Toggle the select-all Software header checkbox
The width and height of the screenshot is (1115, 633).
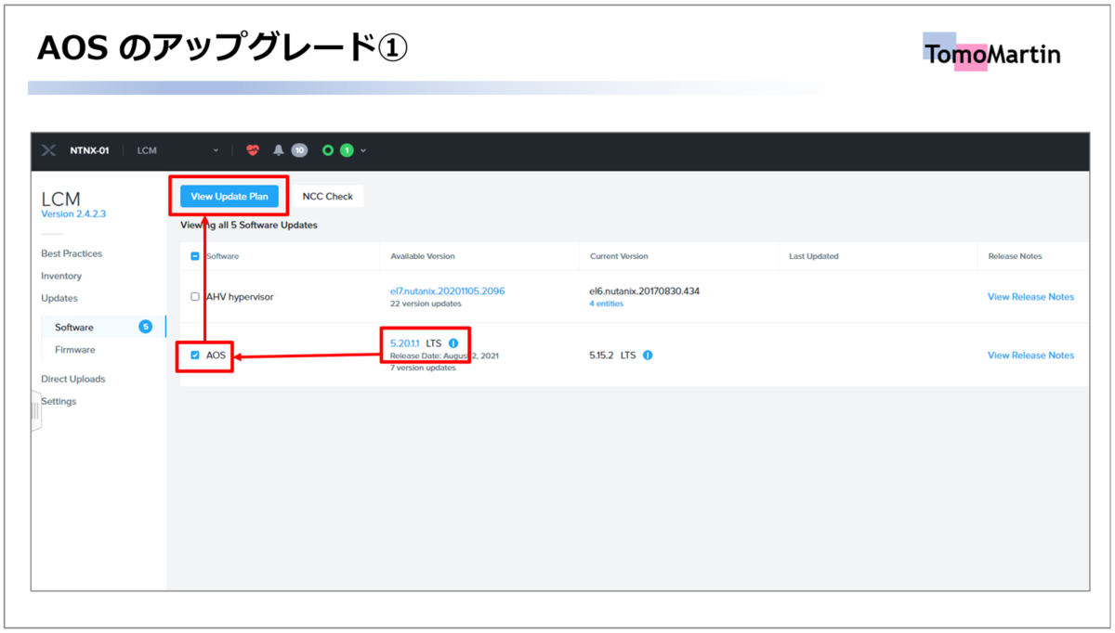[x=195, y=256]
